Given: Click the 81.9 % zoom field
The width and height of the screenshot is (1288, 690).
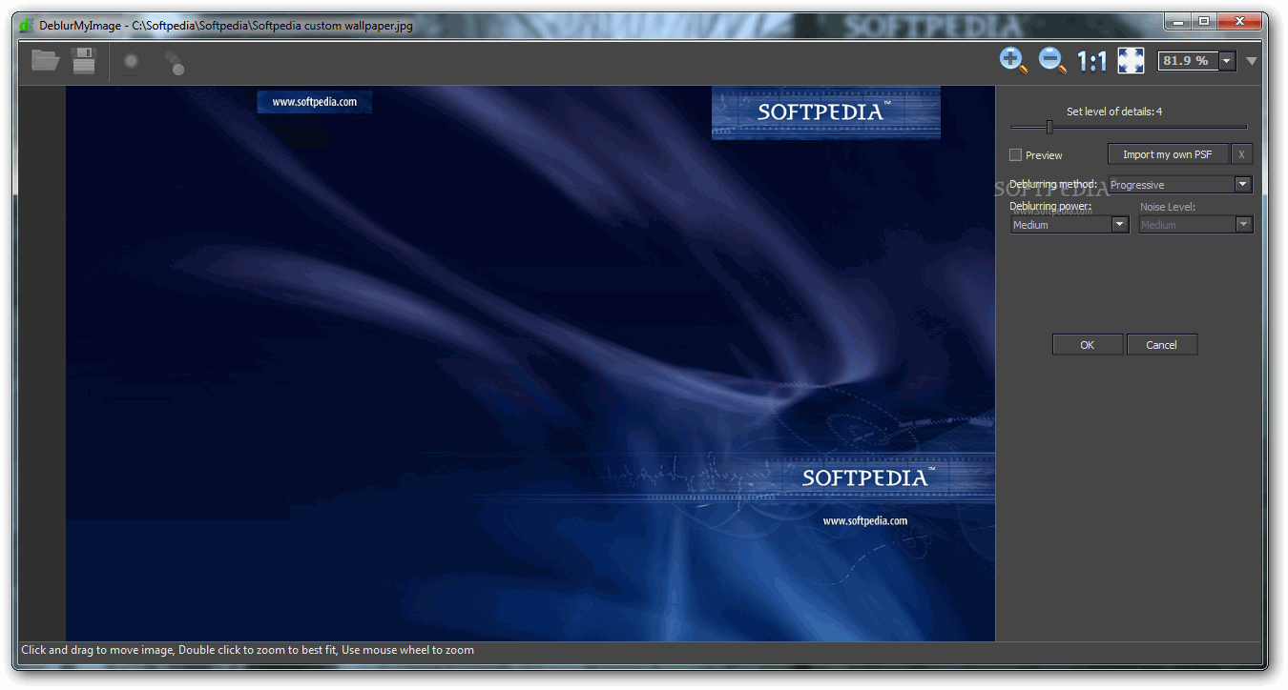Looking at the screenshot, I should [x=1188, y=61].
